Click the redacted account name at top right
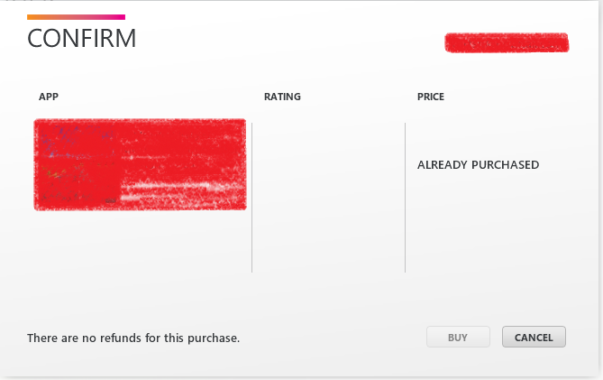Image resolution: width=603 pixels, height=380 pixels. (506, 42)
